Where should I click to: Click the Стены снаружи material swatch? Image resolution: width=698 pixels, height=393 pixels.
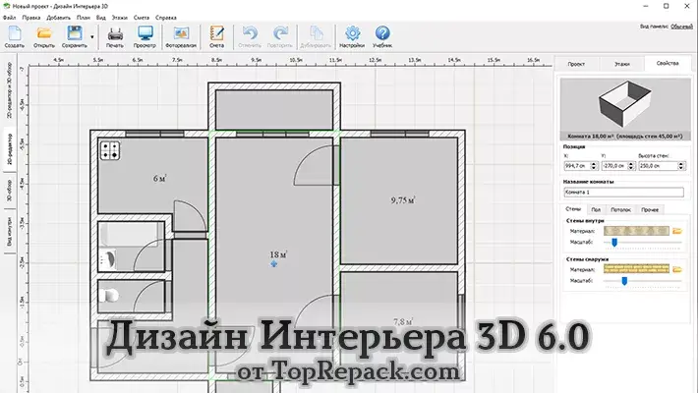tap(637, 269)
